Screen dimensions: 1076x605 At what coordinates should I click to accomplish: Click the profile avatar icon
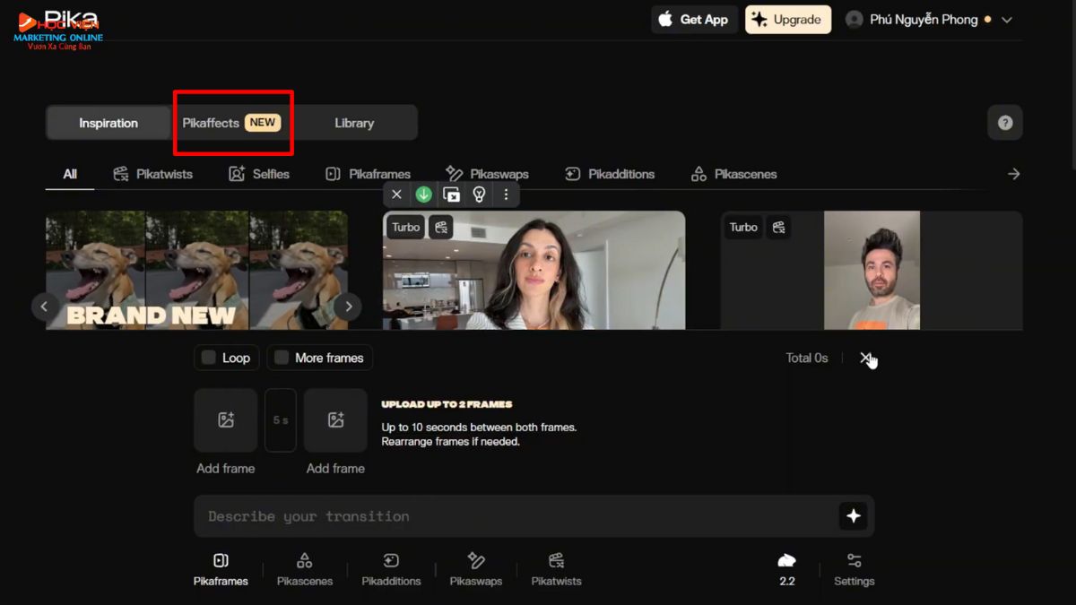click(x=855, y=20)
